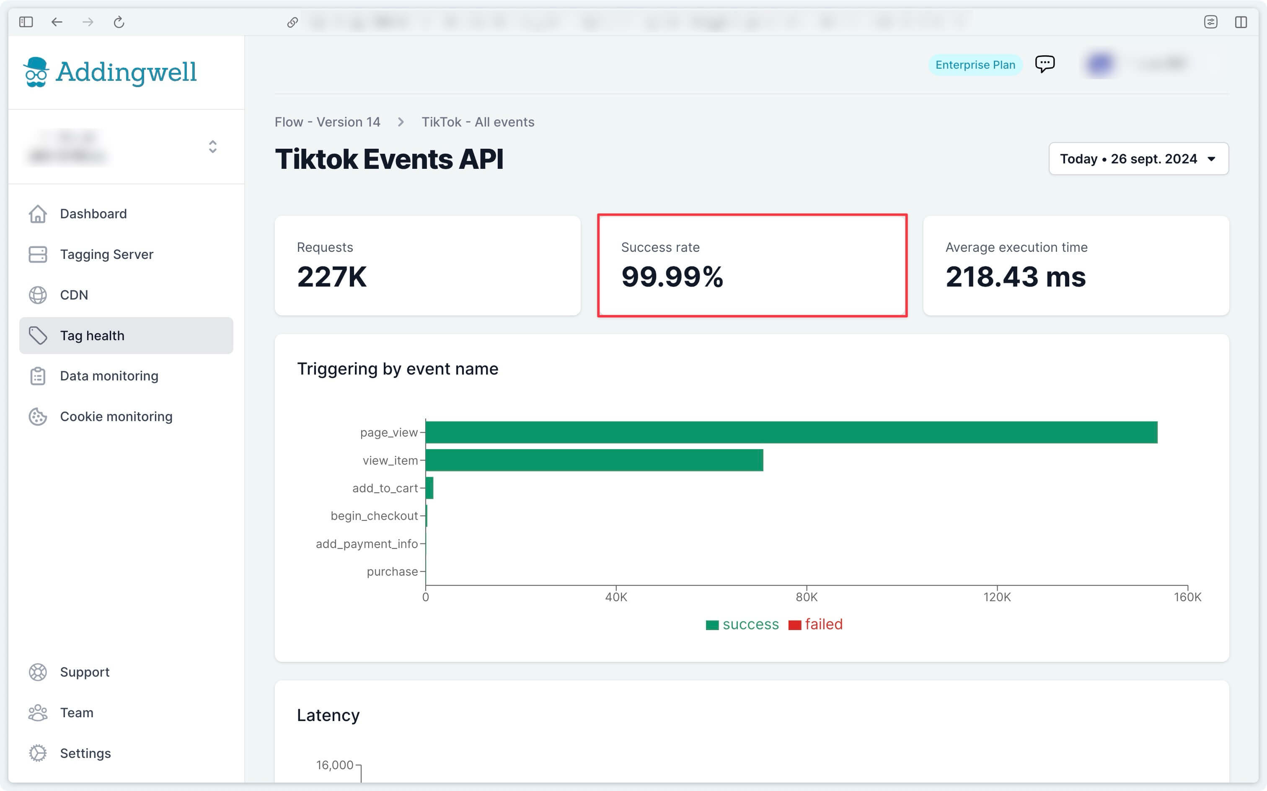Toggle the browser sidebar panel icon
1267x791 pixels.
[x=26, y=22]
